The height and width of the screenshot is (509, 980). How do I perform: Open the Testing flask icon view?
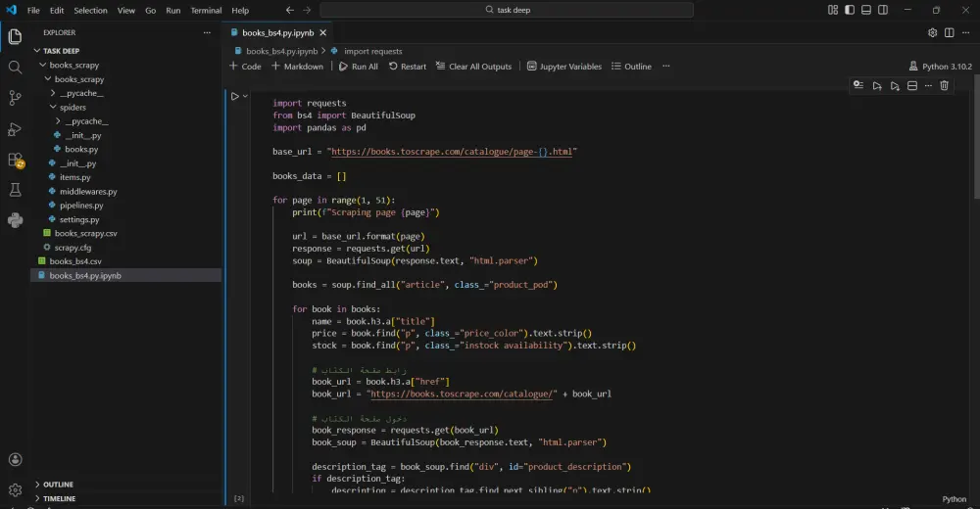[x=15, y=190]
